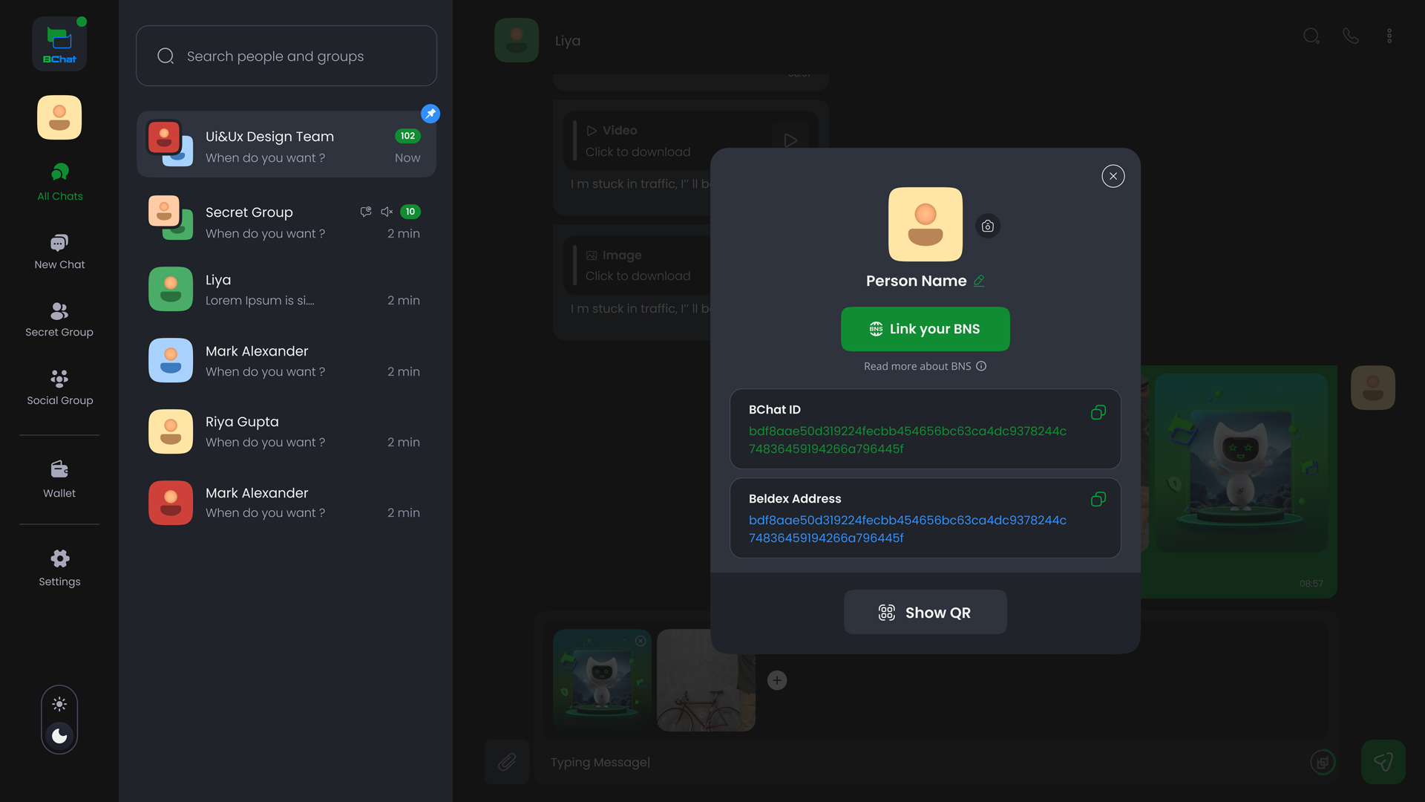Click the voice call phone icon

[1351, 36]
